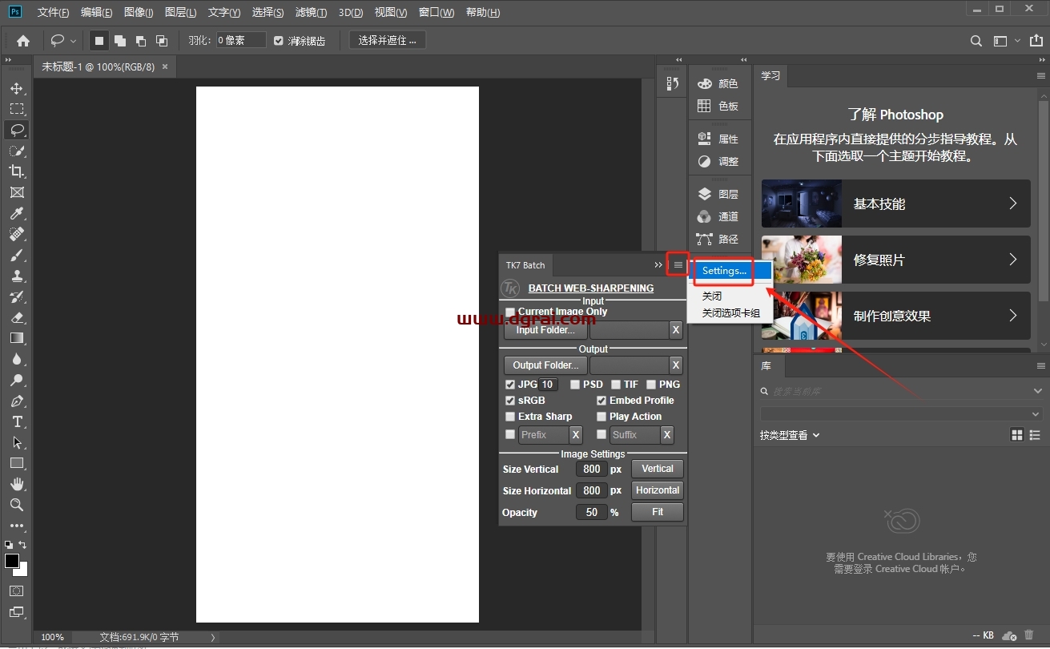The height and width of the screenshot is (649, 1050).
Task: Select the Dodge tool
Action: [x=17, y=380]
